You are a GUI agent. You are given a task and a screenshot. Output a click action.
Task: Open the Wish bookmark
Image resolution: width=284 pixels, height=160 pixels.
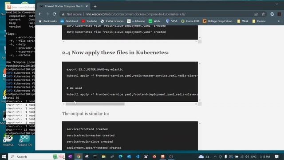point(154,21)
